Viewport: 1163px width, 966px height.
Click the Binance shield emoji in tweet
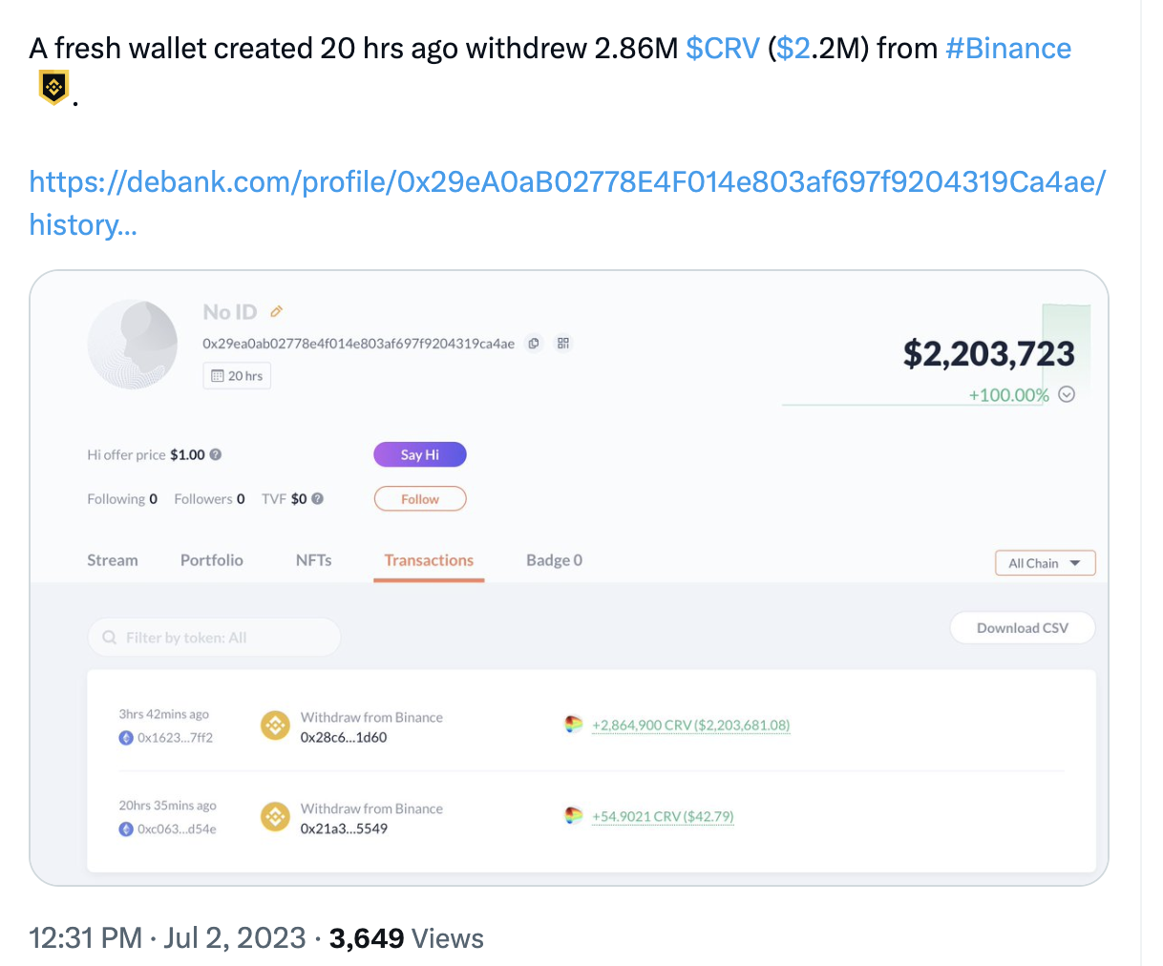tap(53, 88)
